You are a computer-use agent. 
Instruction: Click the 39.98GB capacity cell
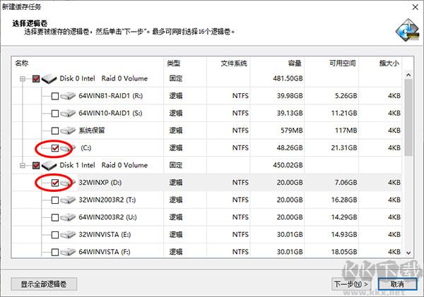(290, 96)
